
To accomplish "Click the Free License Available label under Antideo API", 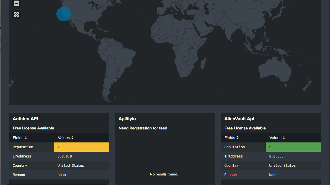I will [x=33, y=128].
